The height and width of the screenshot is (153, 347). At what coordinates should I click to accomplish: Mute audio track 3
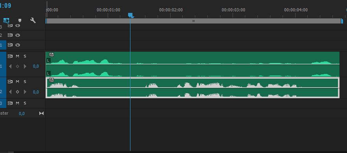[17, 103]
